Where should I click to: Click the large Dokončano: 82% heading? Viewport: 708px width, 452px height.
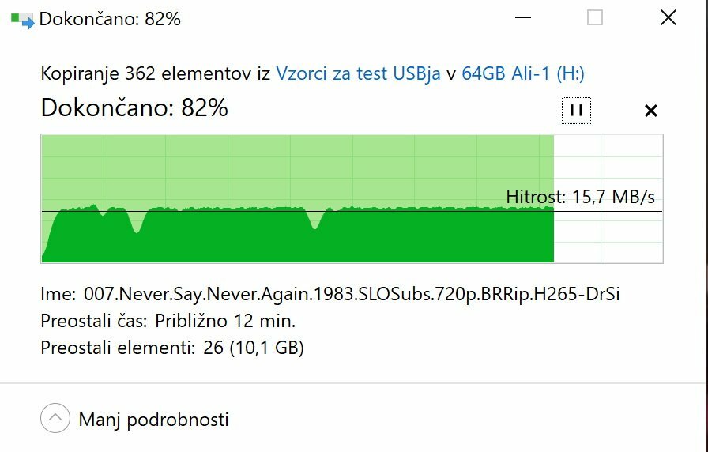point(134,108)
